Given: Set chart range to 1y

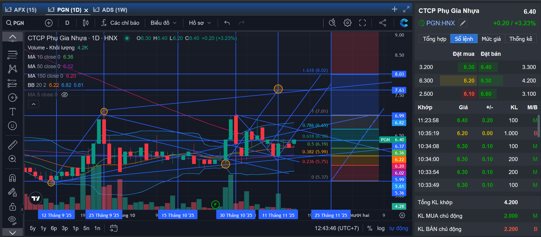Looking at the screenshot, I should 43,228.
